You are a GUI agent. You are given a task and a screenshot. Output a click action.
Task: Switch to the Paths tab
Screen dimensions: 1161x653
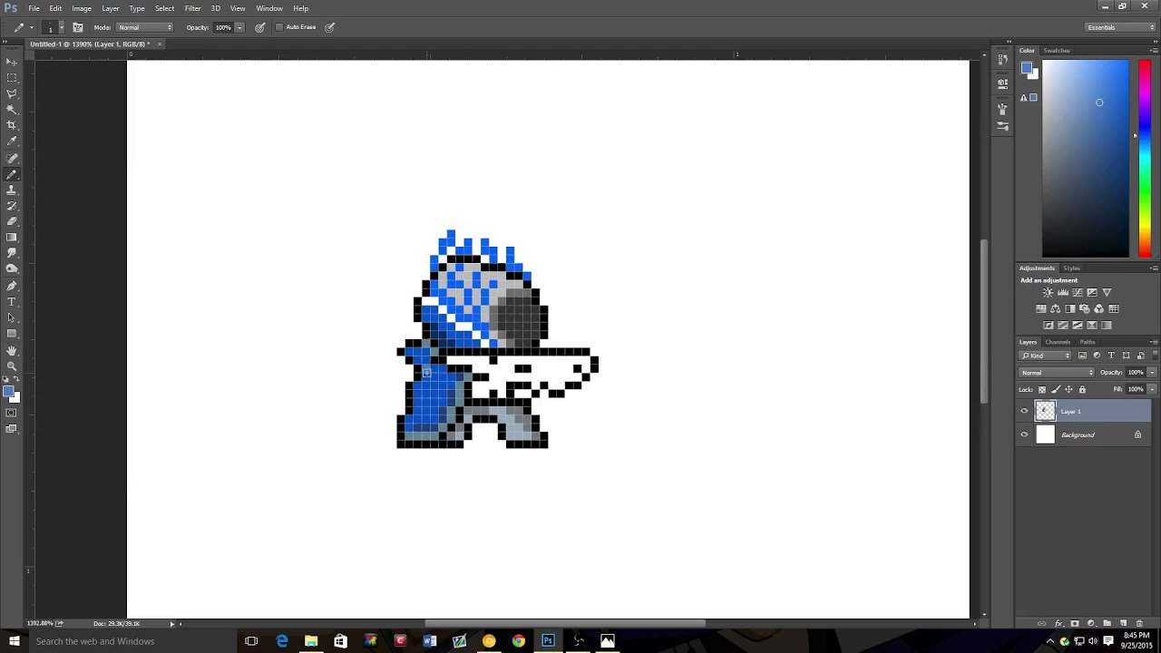[x=1088, y=342]
